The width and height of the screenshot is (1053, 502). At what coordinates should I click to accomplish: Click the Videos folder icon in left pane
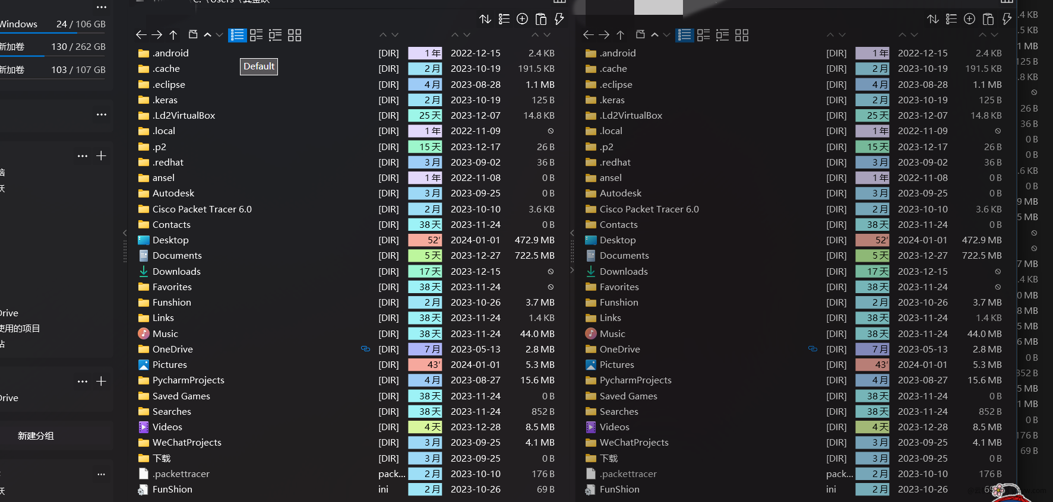tap(144, 427)
